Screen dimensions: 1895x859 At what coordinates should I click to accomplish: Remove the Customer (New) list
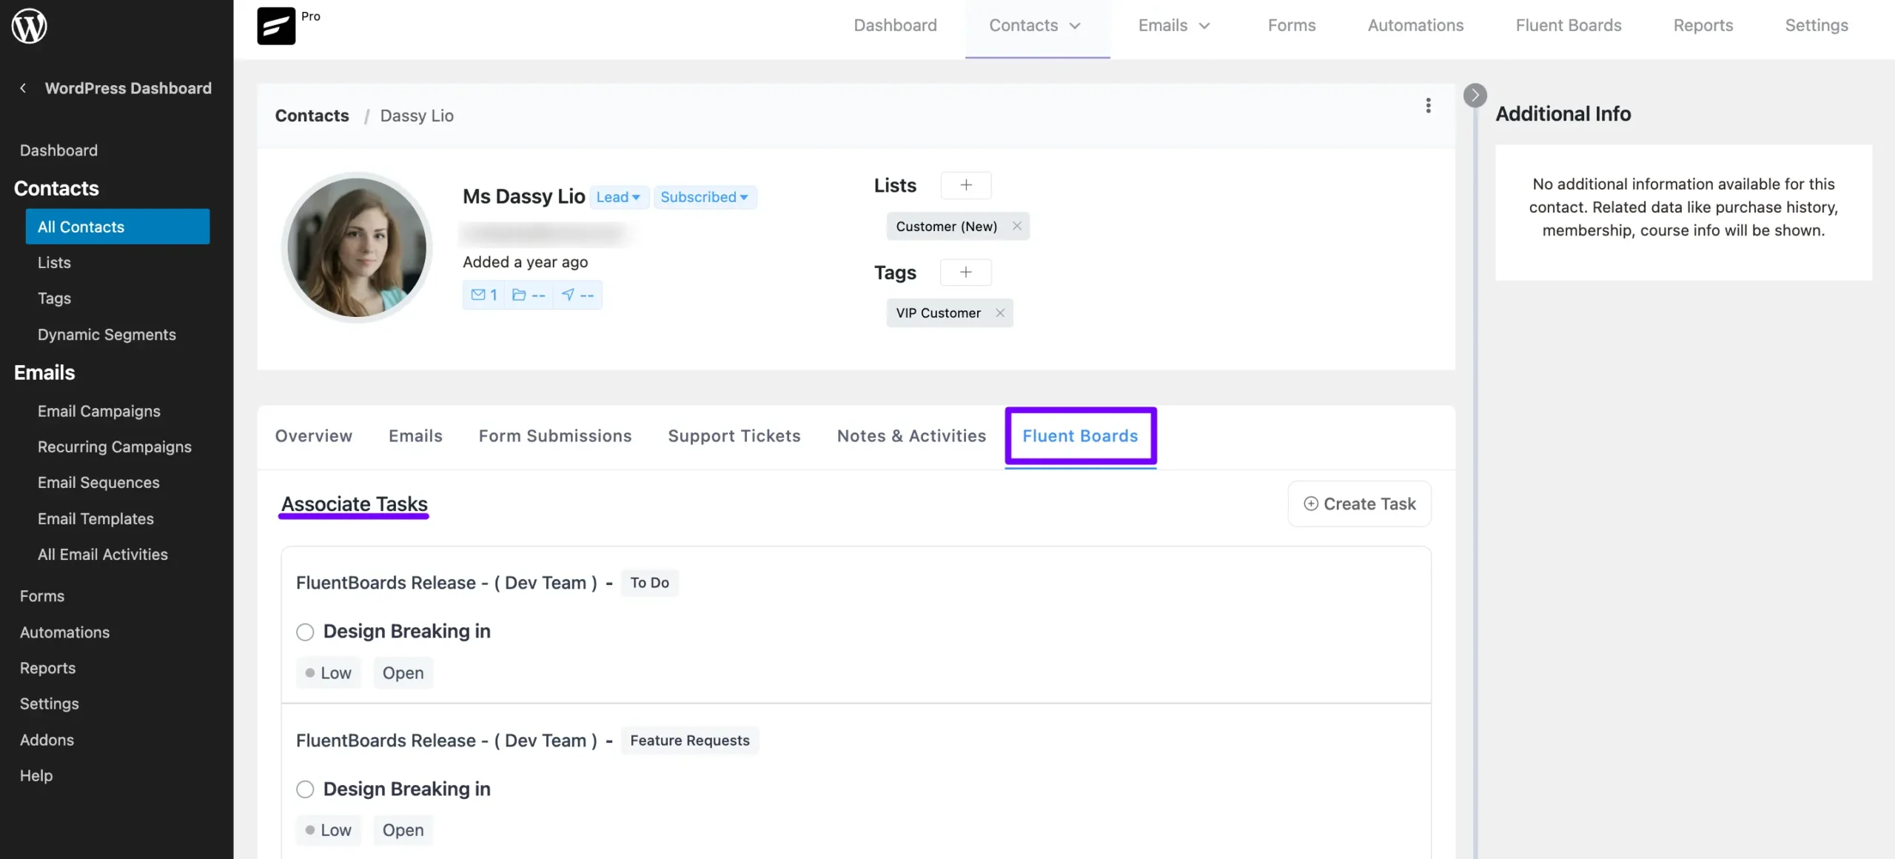click(x=1016, y=226)
